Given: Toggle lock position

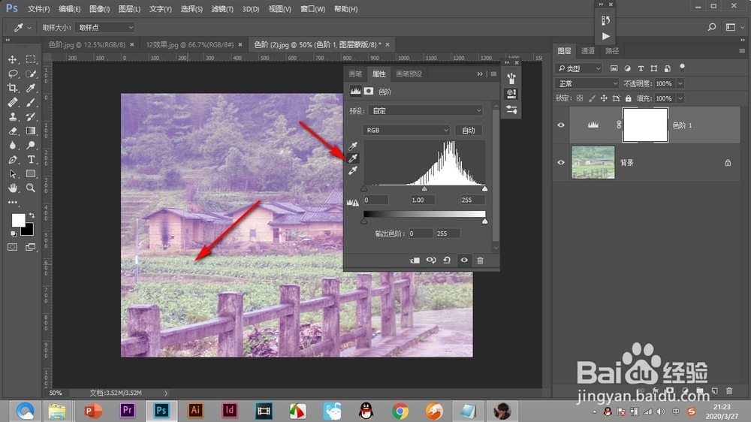Looking at the screenshot, I should (604, 98).
